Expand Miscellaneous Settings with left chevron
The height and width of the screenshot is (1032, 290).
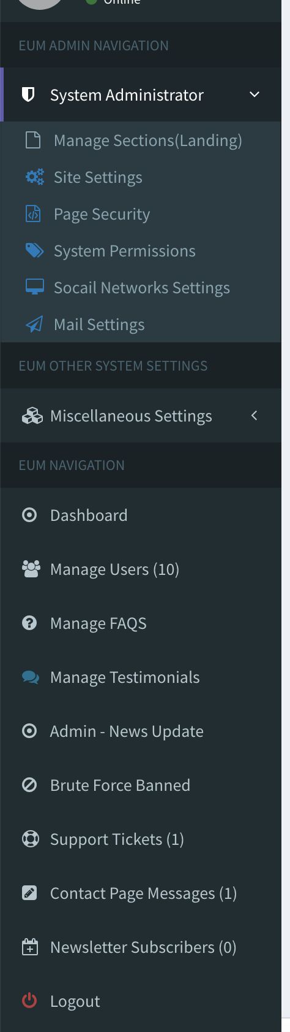[x=255, y=415]
